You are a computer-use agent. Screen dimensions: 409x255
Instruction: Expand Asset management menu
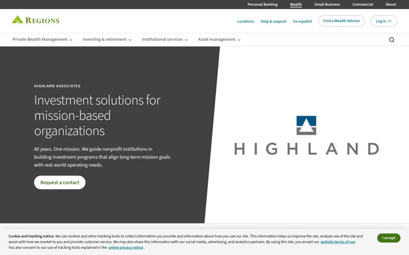tap(219, 40)
